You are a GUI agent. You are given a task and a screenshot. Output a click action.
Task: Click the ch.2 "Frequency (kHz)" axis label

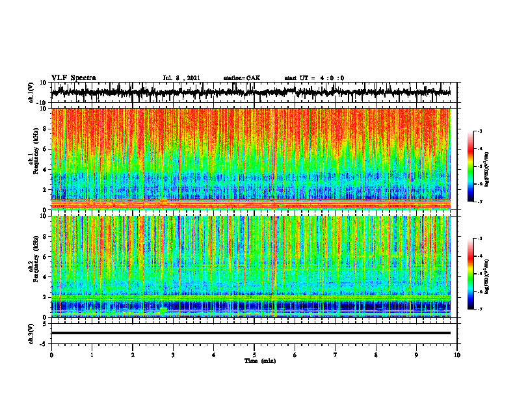pos(36,259)
